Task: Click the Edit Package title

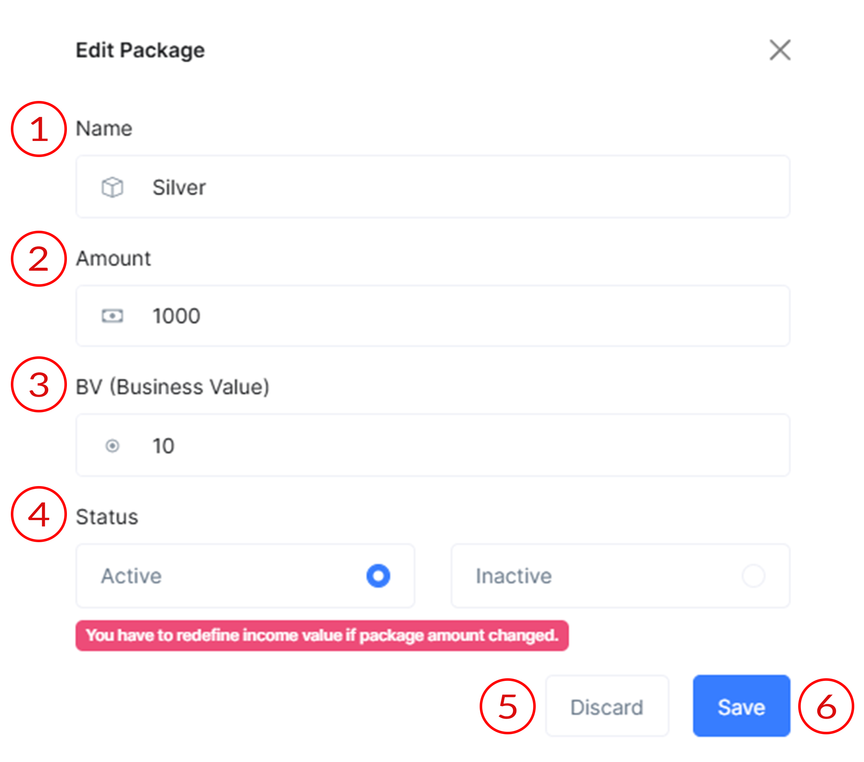Action: click(x=140, y=50)
